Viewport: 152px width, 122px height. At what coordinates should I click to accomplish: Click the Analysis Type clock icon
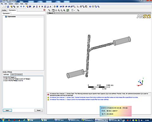click(54, 7)
